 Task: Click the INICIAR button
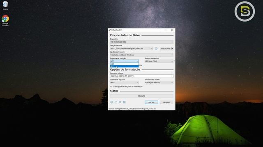point(151,102)
